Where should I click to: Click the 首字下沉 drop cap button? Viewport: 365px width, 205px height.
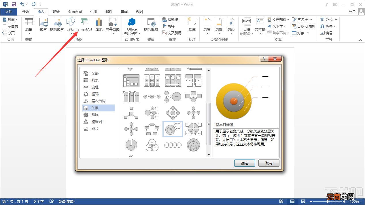(278, 33)
